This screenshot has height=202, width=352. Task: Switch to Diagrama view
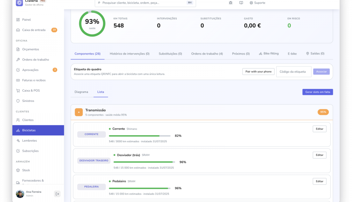point(81,92)
